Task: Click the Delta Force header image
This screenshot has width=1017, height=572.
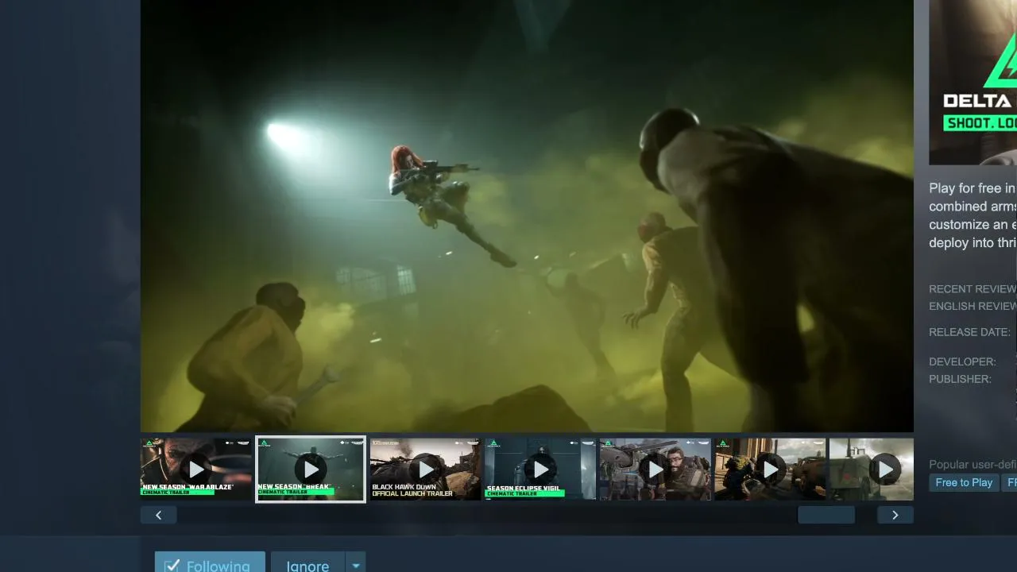Action: tap(973, 82)
